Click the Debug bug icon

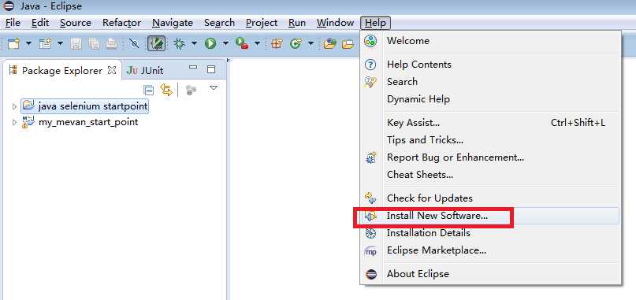(179, 43)
